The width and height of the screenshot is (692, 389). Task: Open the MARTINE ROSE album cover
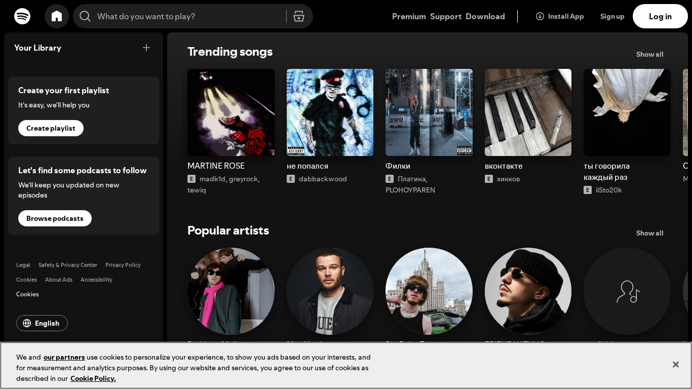pyautogui.click(x=231, y=112)
